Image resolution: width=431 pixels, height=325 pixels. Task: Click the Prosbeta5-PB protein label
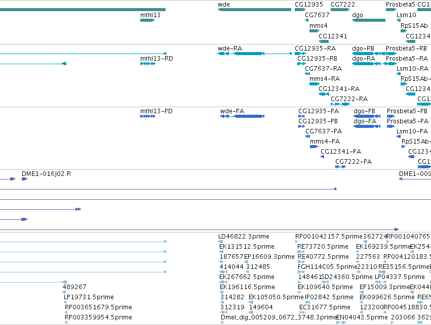(x=407, y=111)
